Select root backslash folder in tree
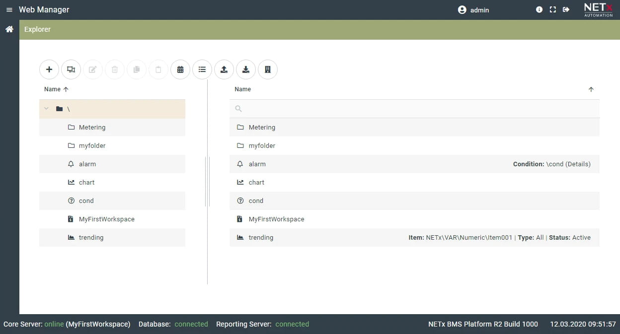The height and width of the screenshot is (334, 620). point(112,109)
